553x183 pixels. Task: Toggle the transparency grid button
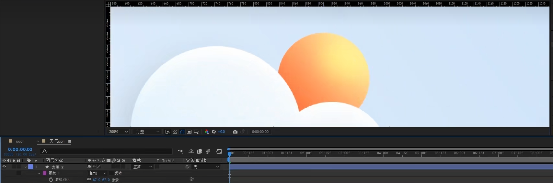tap(175, 132)
